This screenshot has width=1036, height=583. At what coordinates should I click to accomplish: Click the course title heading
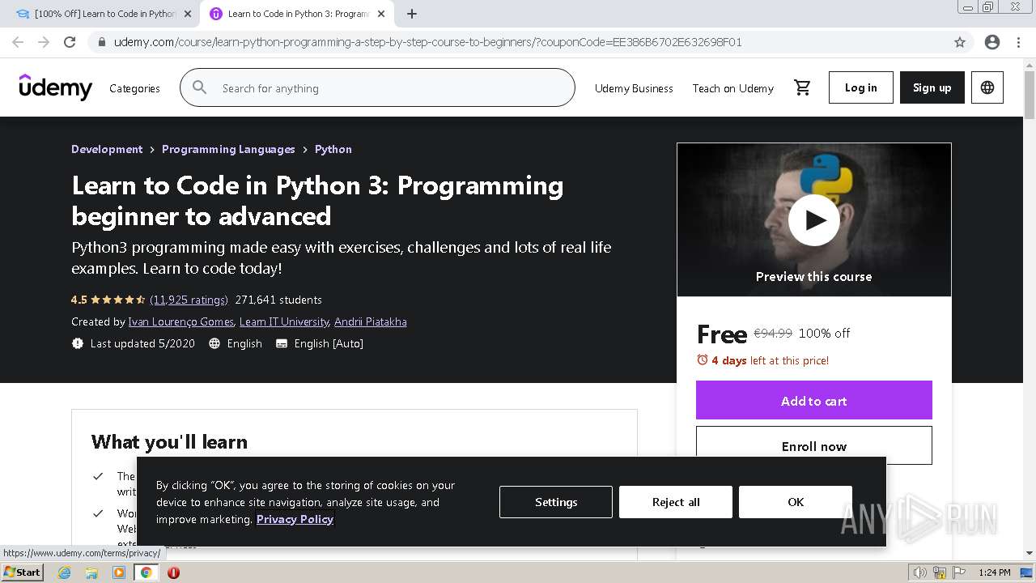pyautogui.click(x=317, y=201)
